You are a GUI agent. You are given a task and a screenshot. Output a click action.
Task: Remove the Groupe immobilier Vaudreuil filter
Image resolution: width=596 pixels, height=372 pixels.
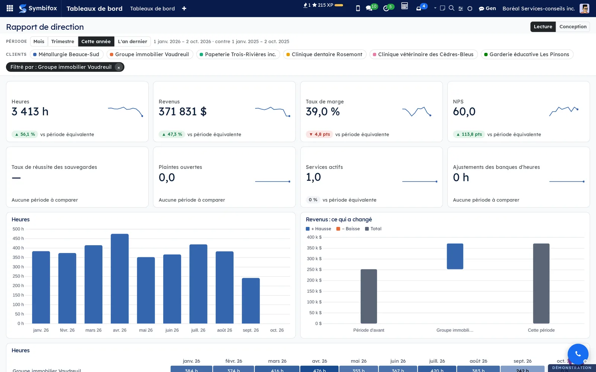118,67
